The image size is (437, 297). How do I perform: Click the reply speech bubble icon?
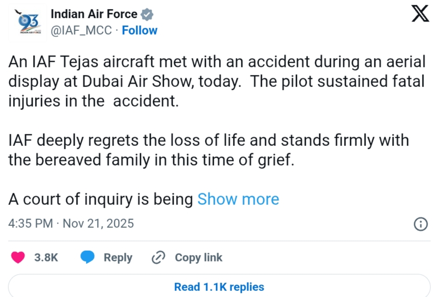(87, 257)
